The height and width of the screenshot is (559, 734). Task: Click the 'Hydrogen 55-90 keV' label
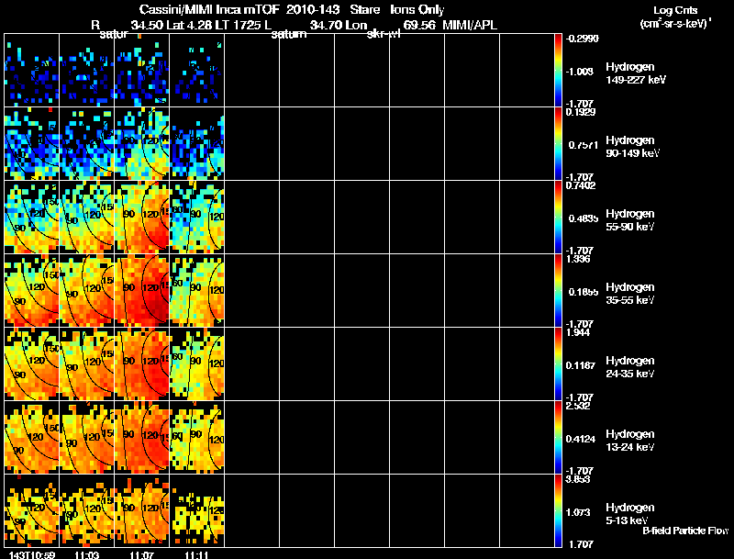coord(630,220)
